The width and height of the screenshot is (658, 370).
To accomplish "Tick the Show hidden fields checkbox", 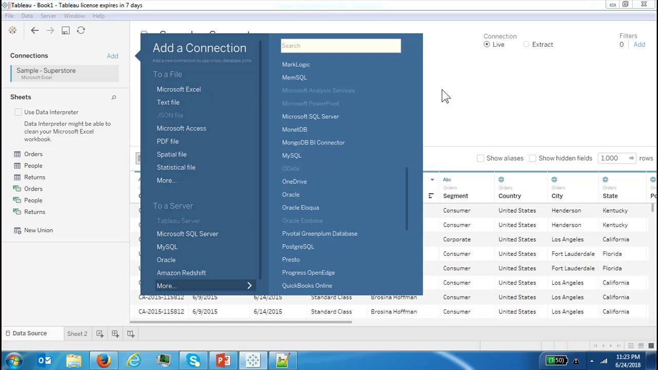I will click(533, 158).
